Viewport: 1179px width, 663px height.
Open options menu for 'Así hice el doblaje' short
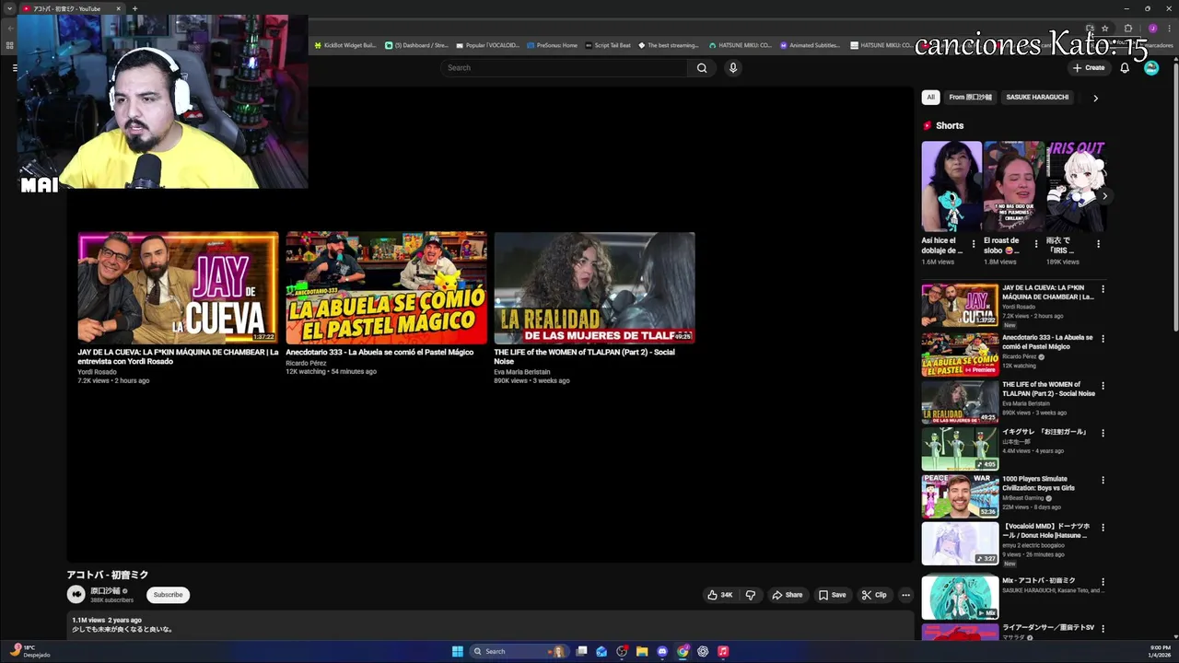pos(974,244)
